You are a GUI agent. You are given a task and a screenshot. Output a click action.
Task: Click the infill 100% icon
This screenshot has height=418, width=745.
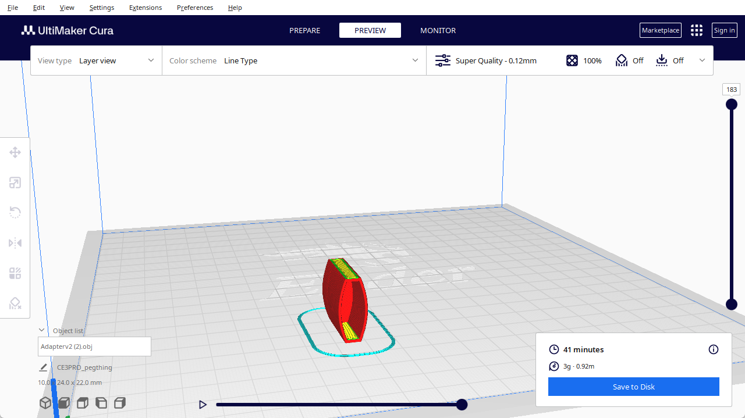click(572, 60)
